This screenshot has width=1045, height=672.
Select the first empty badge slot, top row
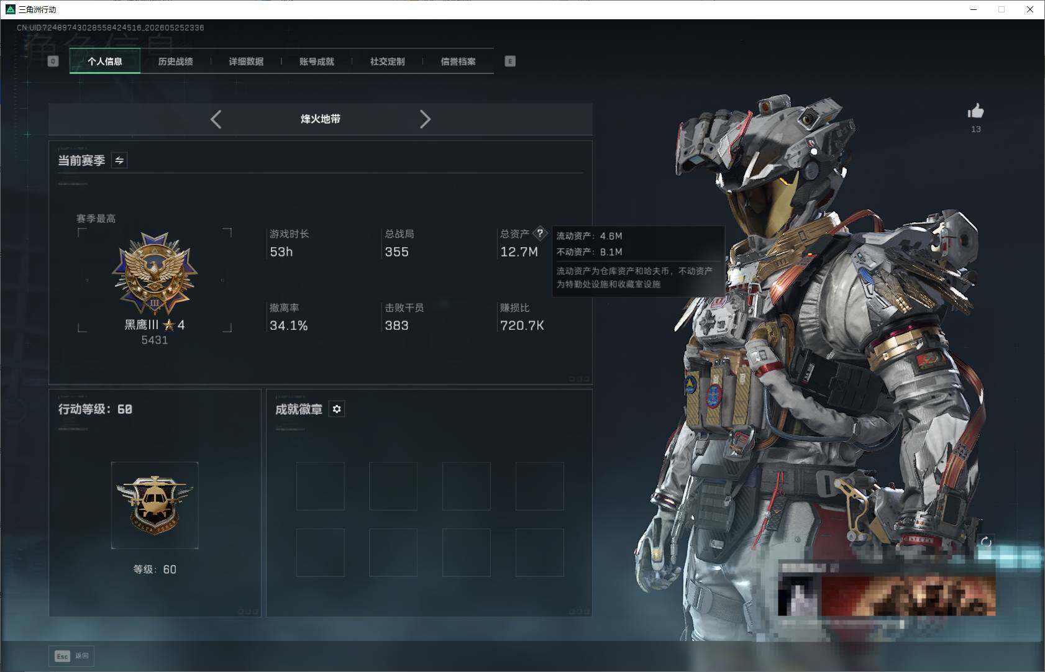[x=321, y=486]
